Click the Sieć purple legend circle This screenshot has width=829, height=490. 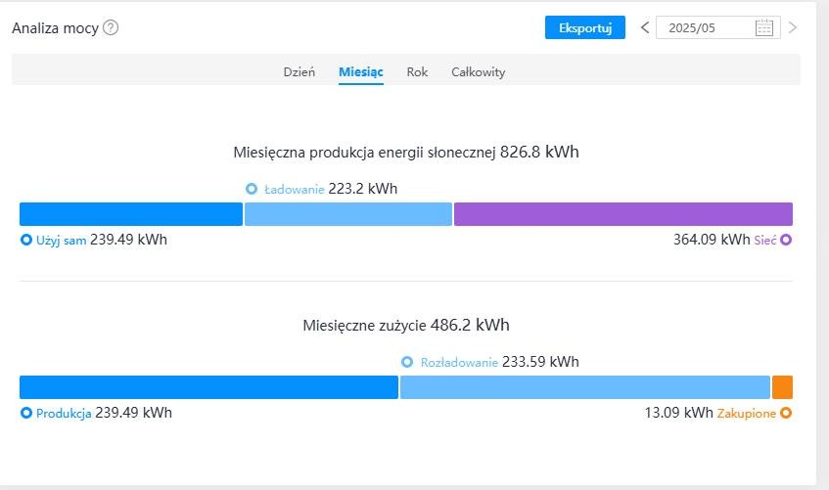click(786, 240)
